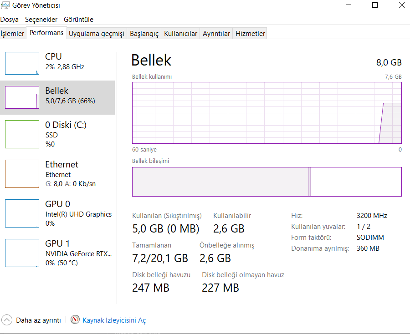Switch to the Kullanıcılar tab
The width and height of the screenshot is (410, 334).
180,34
